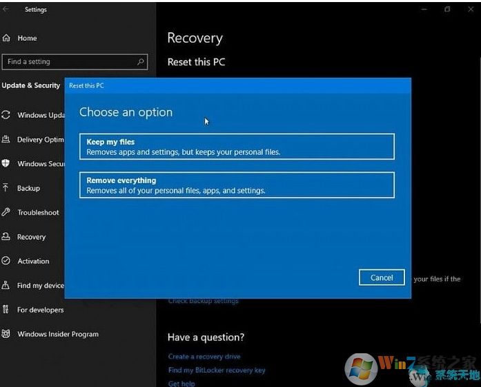Select the Recovery icon in sidebar
The width and height of the screenshot is (481, 387).
point(6,236)
